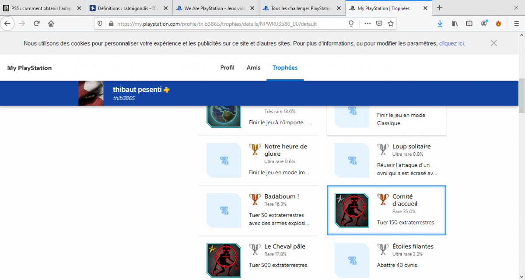Click the silver trophy icon for Loup solitaire
525x280 pixels.
tap(383, 149)
